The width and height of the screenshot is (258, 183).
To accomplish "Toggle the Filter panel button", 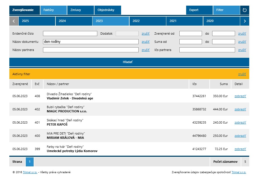I will pos(226,10).
